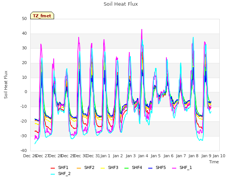The height and width of the screenshot is (181, 242).
Task: Click the Time axis label
Action: [214, 162]
